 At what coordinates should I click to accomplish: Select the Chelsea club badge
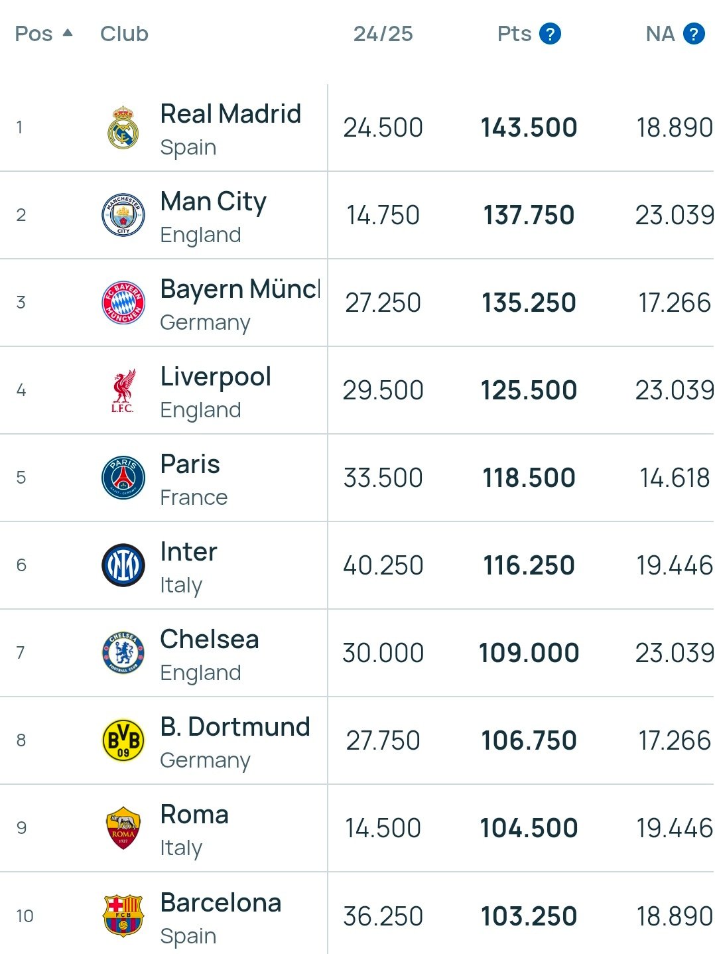123,653
